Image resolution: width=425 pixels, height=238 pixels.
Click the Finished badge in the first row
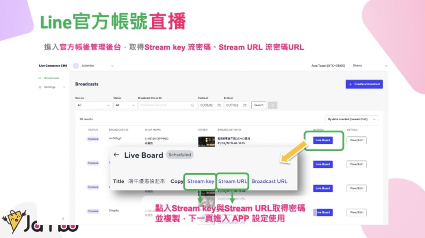tap(93, 139)
